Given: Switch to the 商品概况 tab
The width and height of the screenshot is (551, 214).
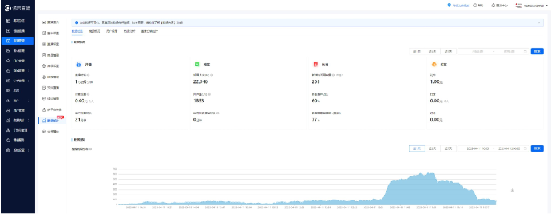Looking at the screenshot, I should click(94, 31).
